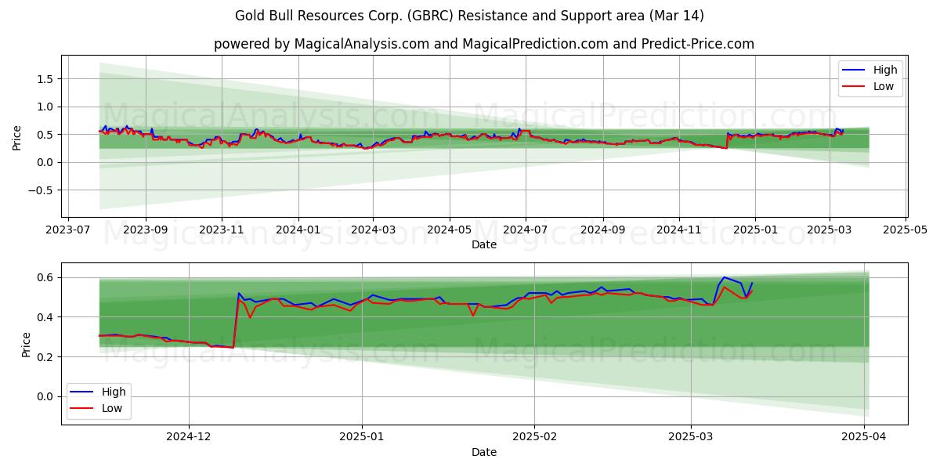Click the '1.0' y-axis value on the top chart
940x470 pixels.
[46, 107]
